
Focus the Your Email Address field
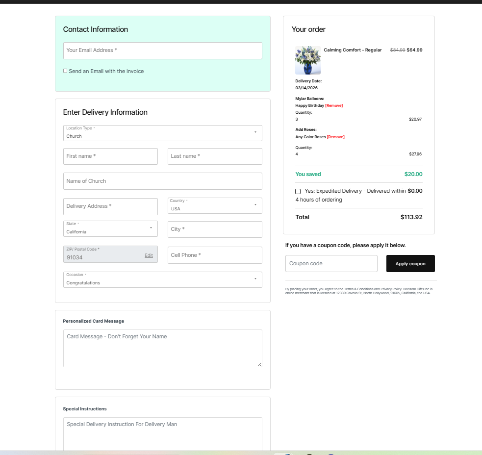[162, 51]
